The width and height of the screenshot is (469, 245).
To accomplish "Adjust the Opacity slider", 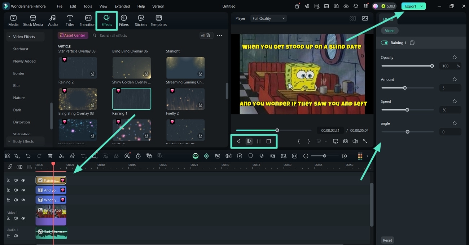I will pos(408,66).
